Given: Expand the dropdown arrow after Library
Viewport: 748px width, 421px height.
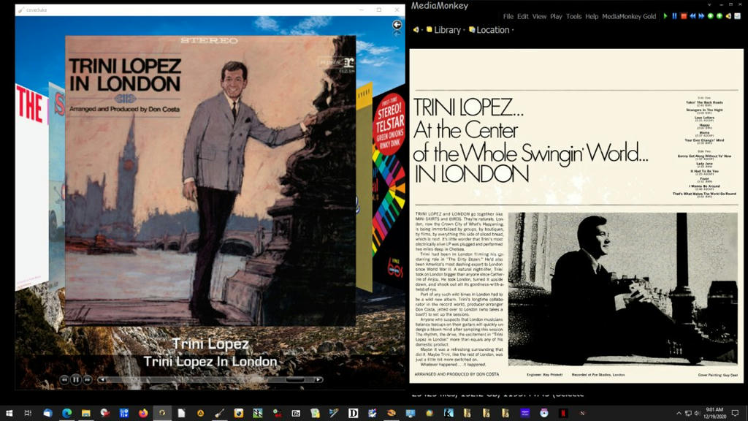Looking at the screenshot, I should [464, 30].
